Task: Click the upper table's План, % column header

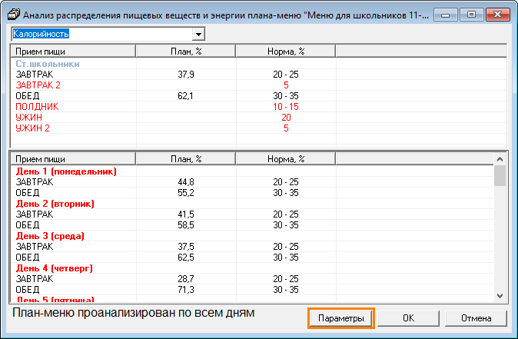Action: [185, 52]
